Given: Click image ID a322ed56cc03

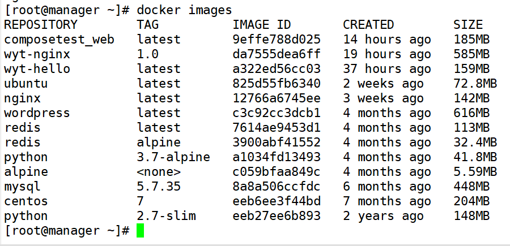Looking at the screenshot, I should click(x=277, y=69).
